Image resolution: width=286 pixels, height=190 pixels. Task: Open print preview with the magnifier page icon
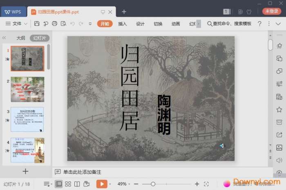(63, 24)
